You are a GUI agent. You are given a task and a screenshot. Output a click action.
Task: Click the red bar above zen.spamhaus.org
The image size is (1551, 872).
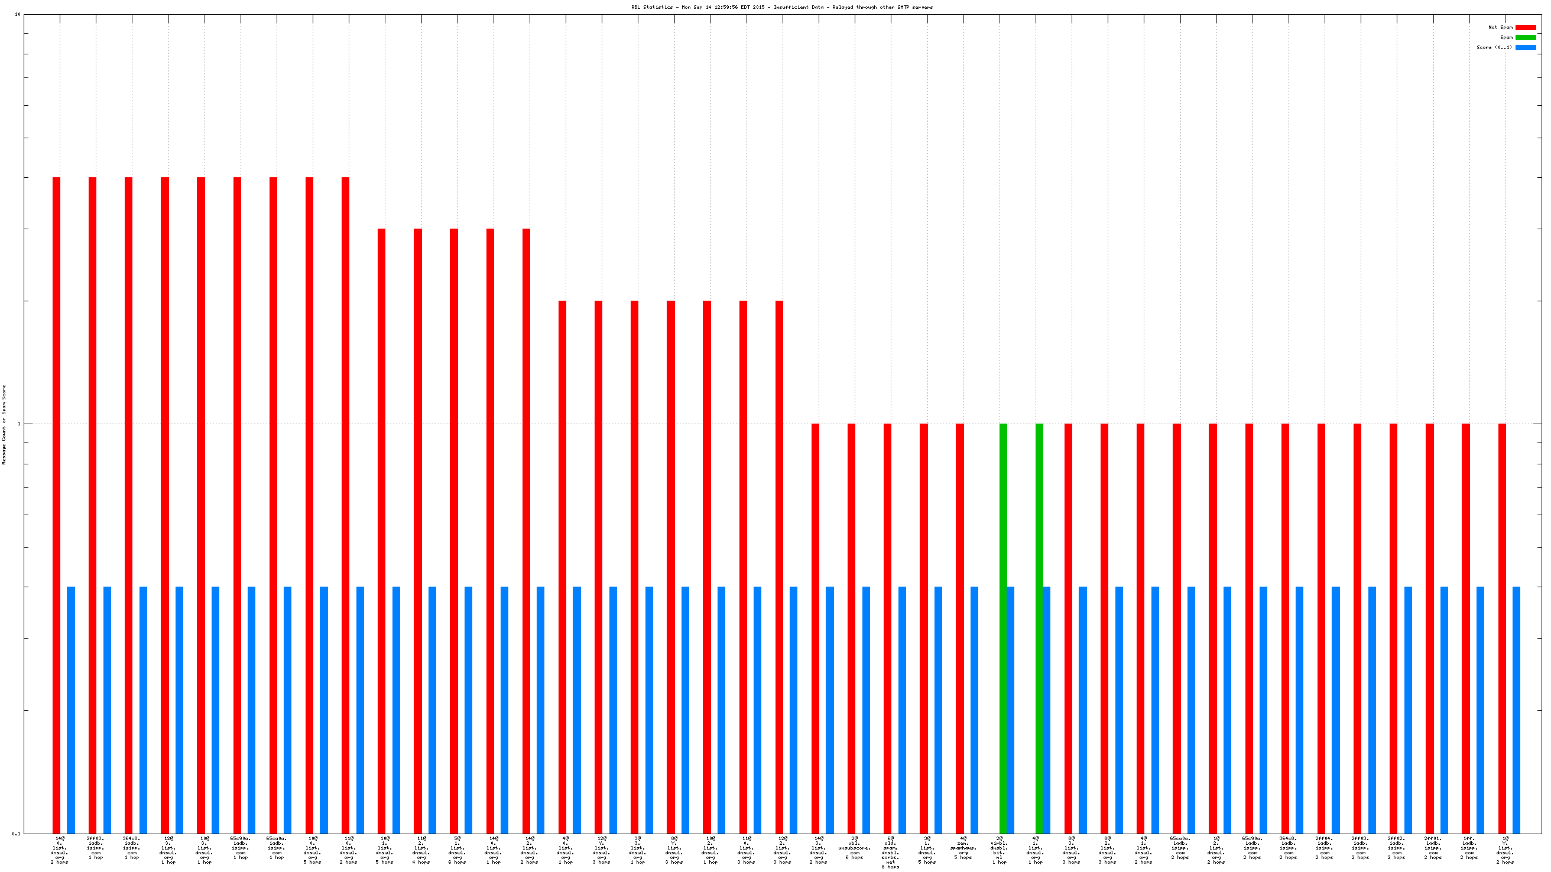pos(960,626)
